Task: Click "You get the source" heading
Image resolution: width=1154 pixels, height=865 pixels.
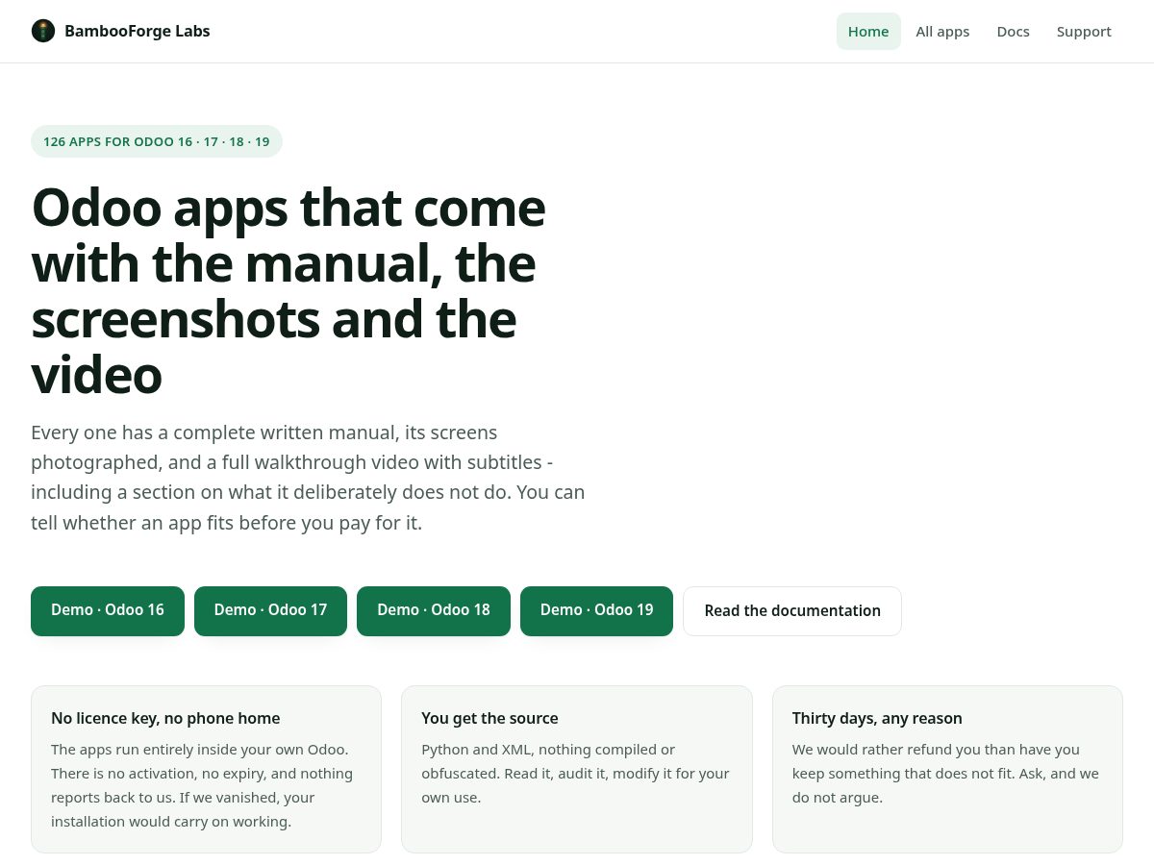Action: coord(489,718)
